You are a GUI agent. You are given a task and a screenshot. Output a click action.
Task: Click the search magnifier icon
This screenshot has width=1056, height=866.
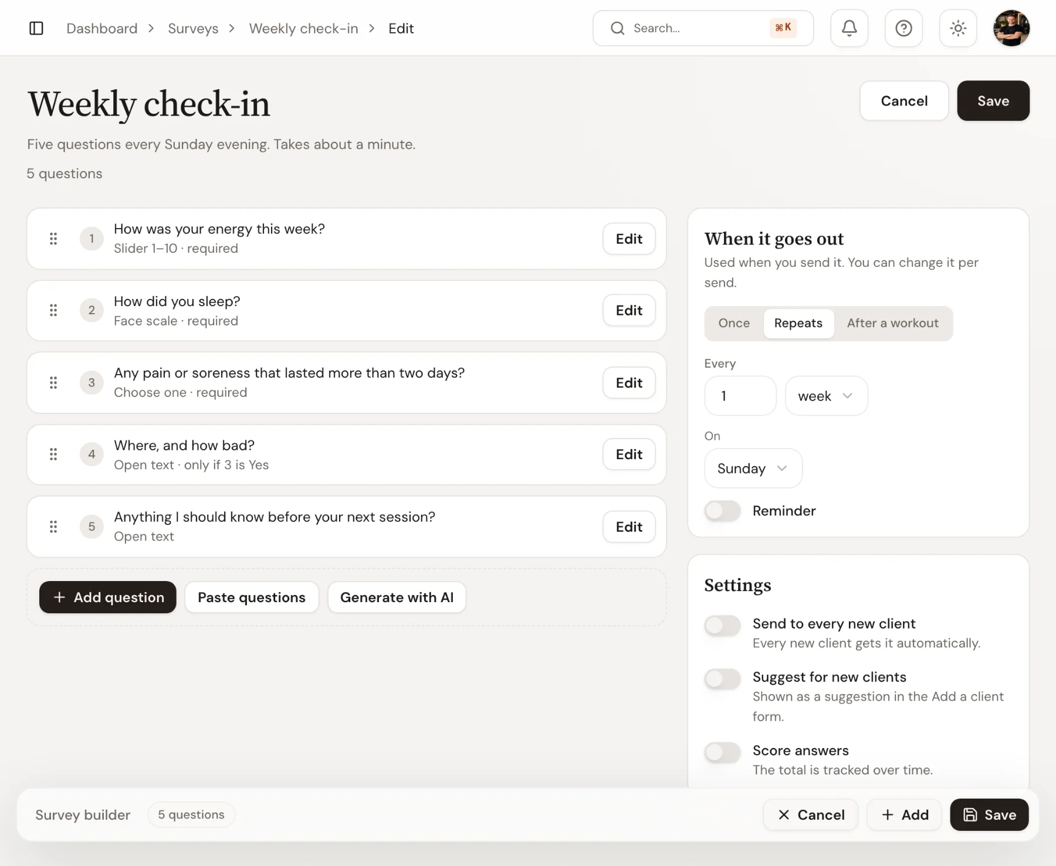click(x=617, y=28)
